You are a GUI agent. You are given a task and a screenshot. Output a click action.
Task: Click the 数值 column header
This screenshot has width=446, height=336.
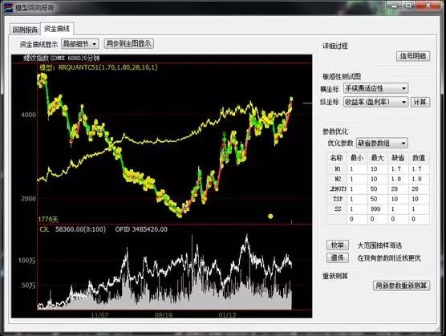click(x=419, y=158)
